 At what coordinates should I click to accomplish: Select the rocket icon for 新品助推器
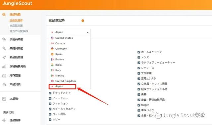pyautogui.click(x=4, y=57)
